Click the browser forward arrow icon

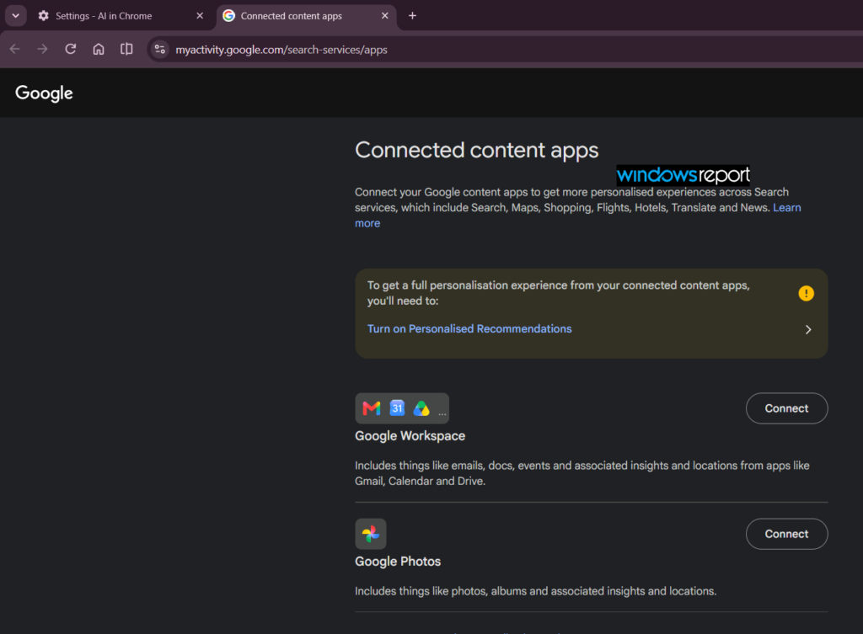pos(42,50)
